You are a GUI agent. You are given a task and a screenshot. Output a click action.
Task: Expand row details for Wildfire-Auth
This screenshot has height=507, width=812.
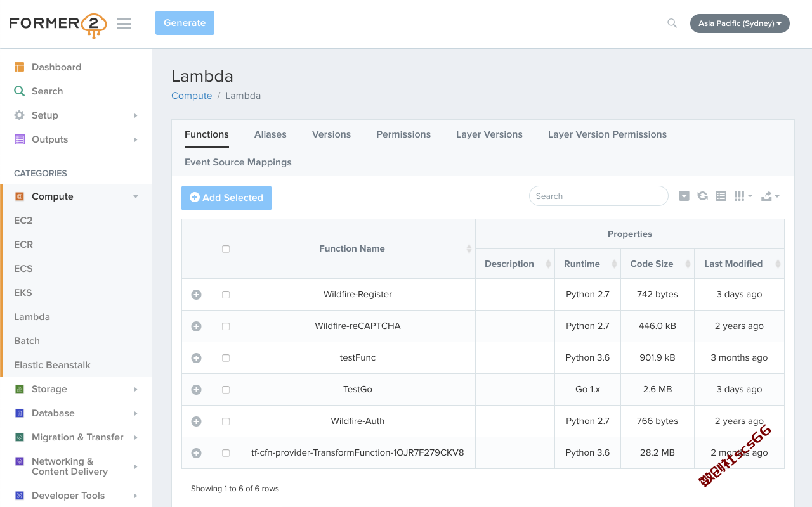pyautogui.click(x=196, y=421)
